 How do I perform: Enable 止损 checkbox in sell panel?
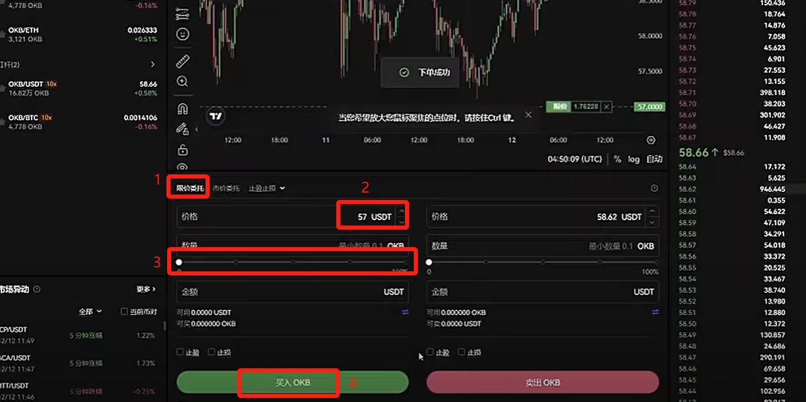pos(462,352)
